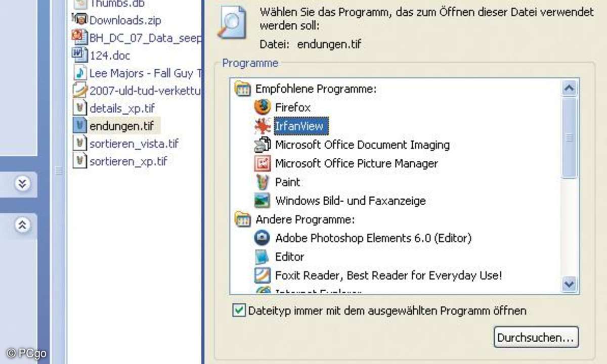This screenshot has width=607, height=364.
Task: Click the icon of 2007-uld-tud-verkettu file
Action: 80,90
